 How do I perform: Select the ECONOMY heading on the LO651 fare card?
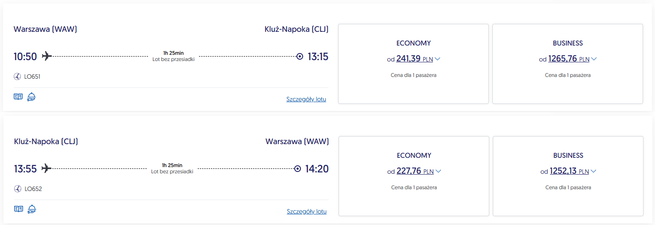pos(413,43)
